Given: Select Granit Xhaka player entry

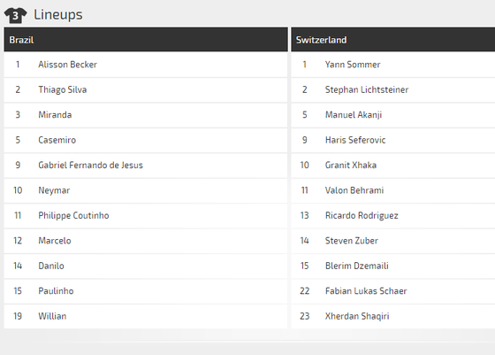Looking at the screenshot, I should pos(351,165).
